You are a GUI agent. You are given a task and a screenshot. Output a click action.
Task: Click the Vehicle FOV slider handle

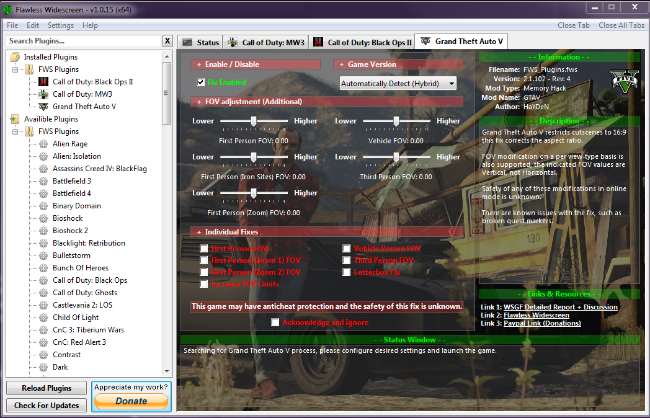tap(396, 121)
